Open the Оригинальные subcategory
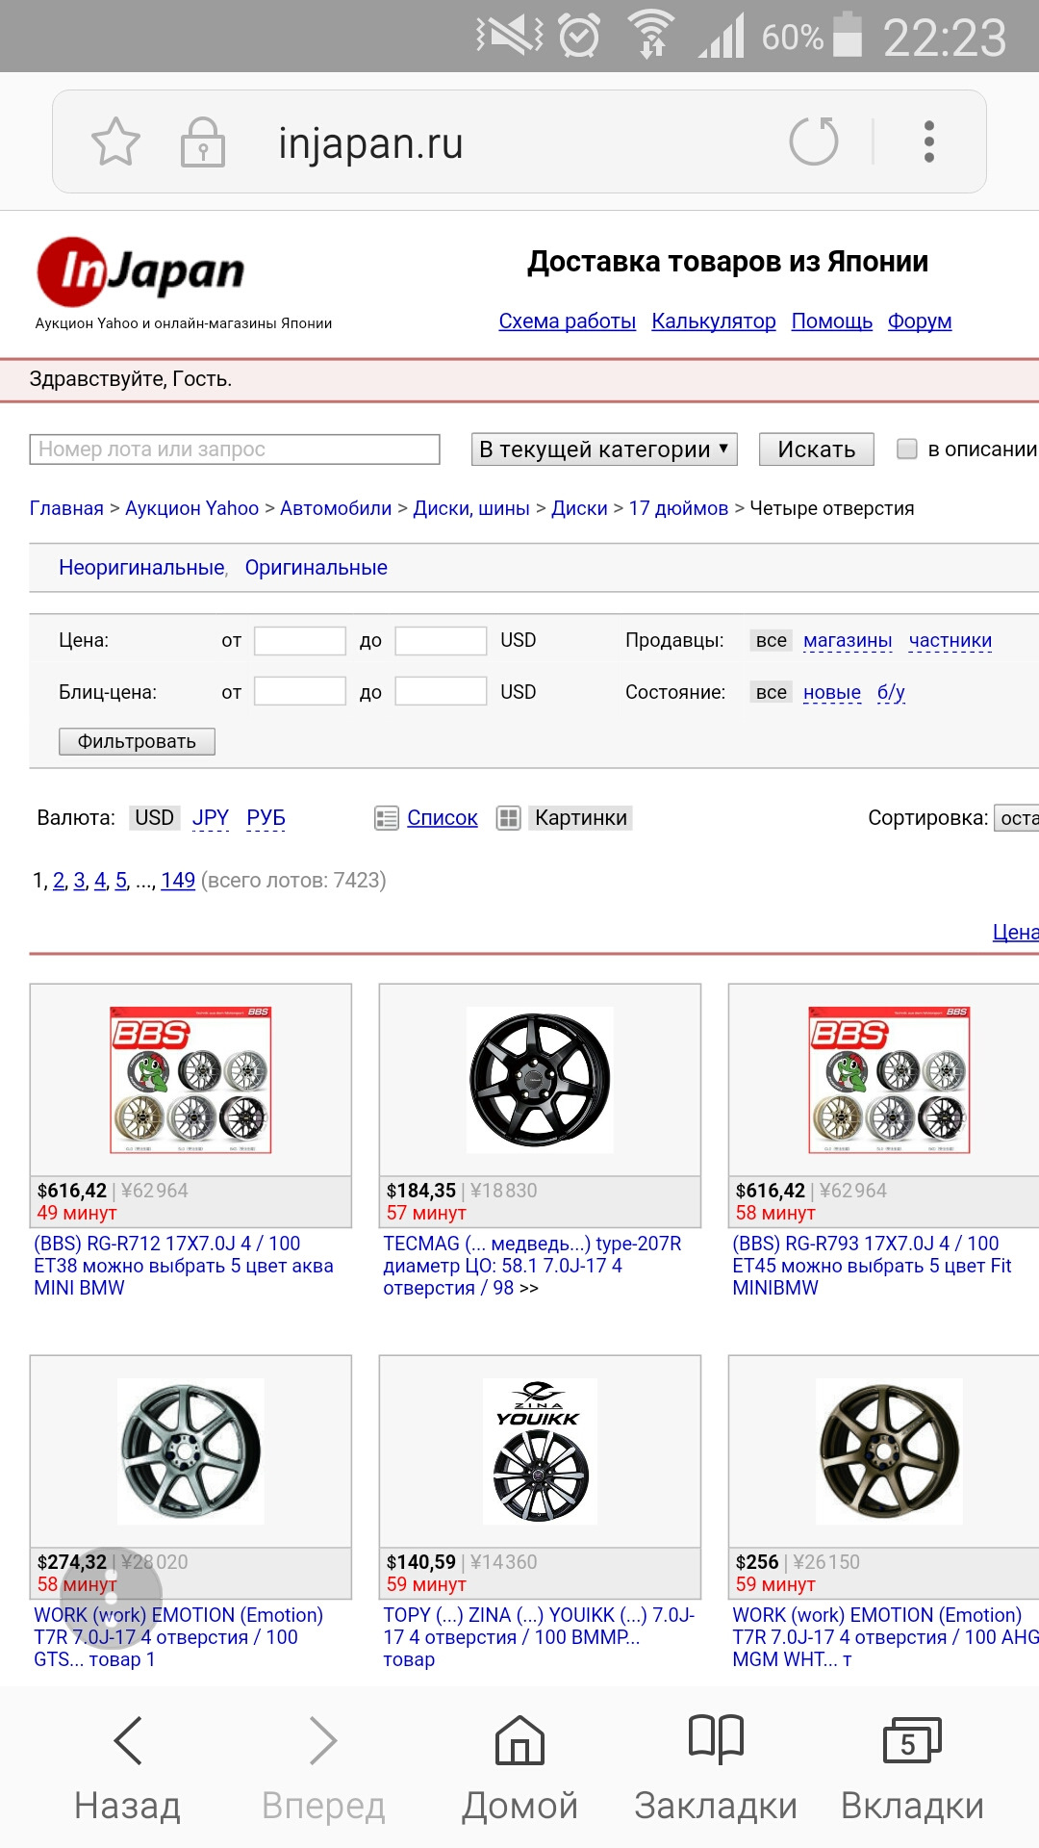The height and width of the screenshot is (1848, 1039). pyautogui.click(x=316, y=568)
